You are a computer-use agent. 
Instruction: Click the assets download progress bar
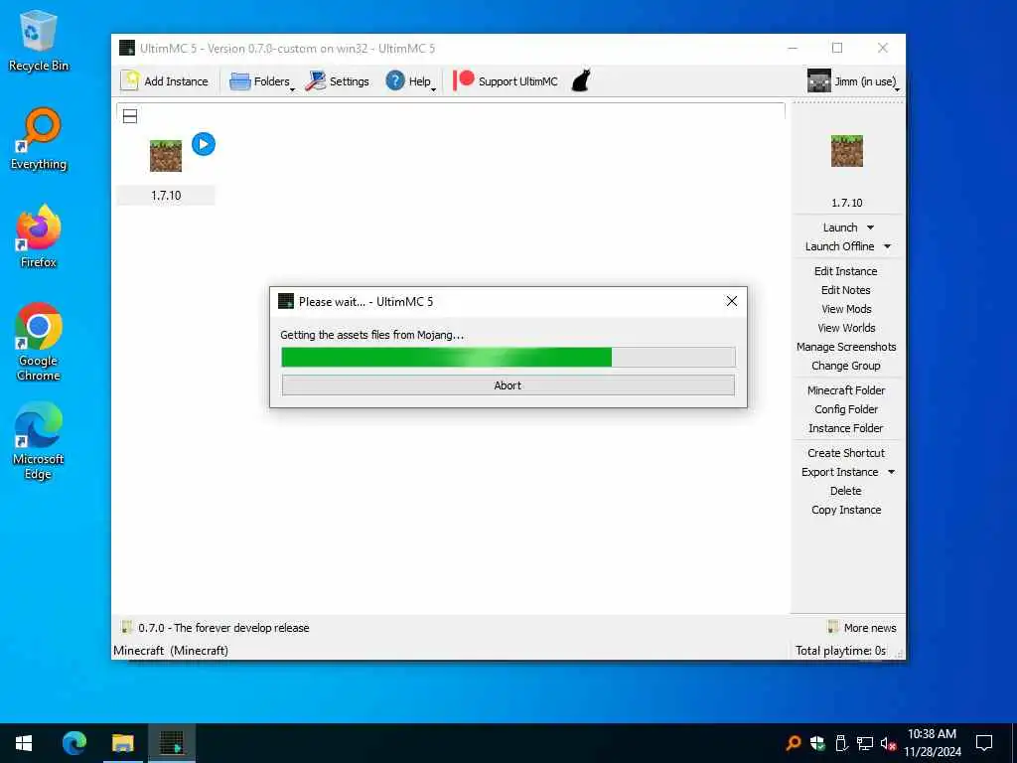508,357
